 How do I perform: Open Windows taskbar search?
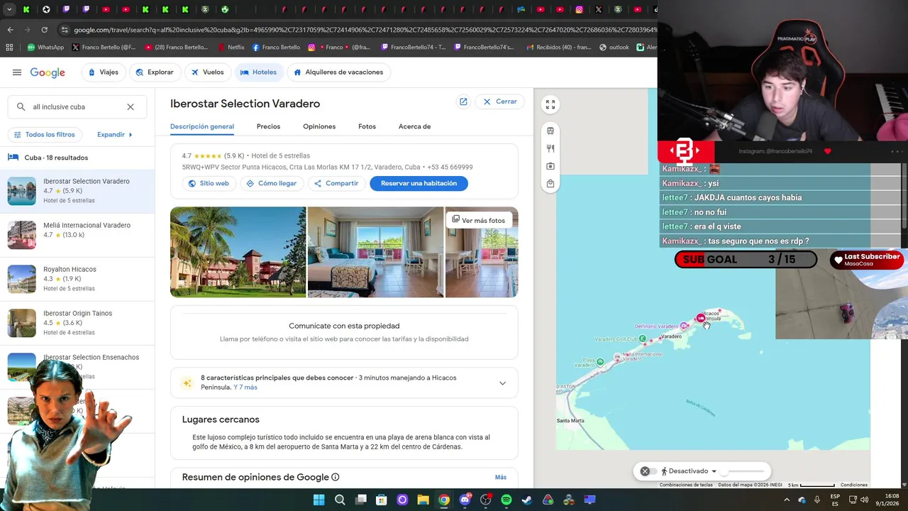(340, 500)
